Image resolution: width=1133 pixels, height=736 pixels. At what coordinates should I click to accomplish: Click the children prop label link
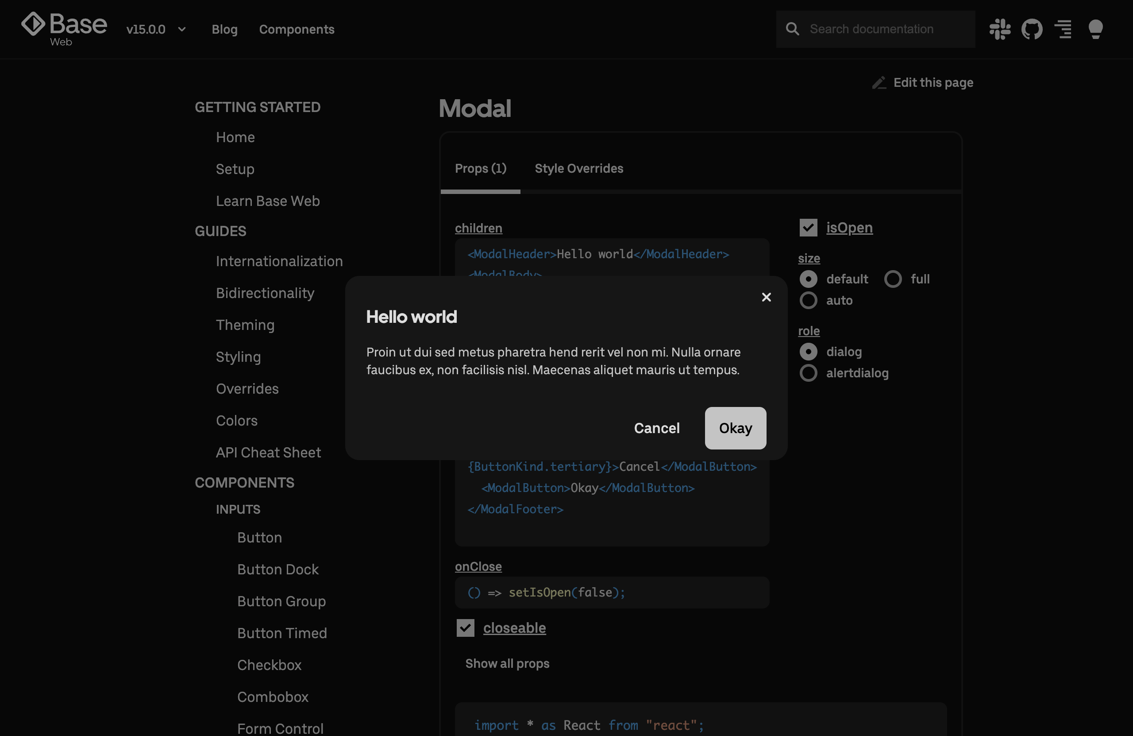(478, 228)
